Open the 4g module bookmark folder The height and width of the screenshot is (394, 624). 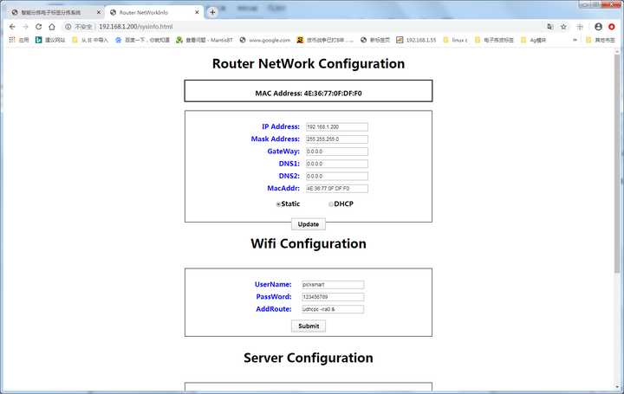coord(533,40)
